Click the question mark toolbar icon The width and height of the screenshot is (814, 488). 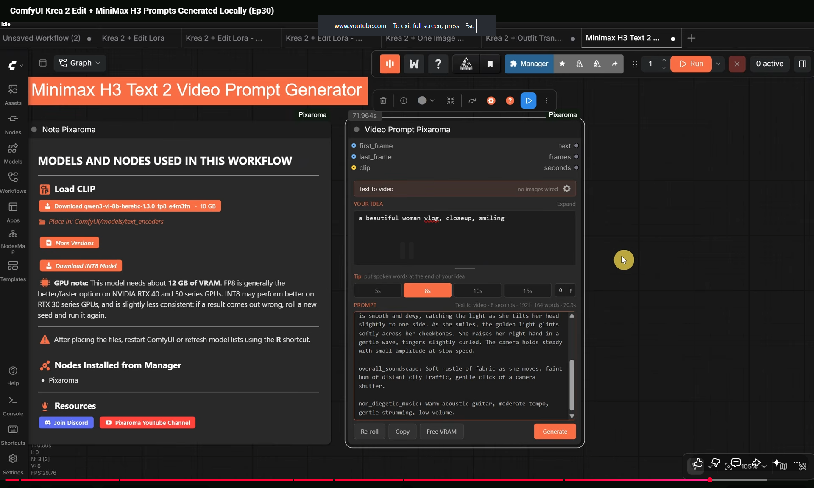point(438,64)
